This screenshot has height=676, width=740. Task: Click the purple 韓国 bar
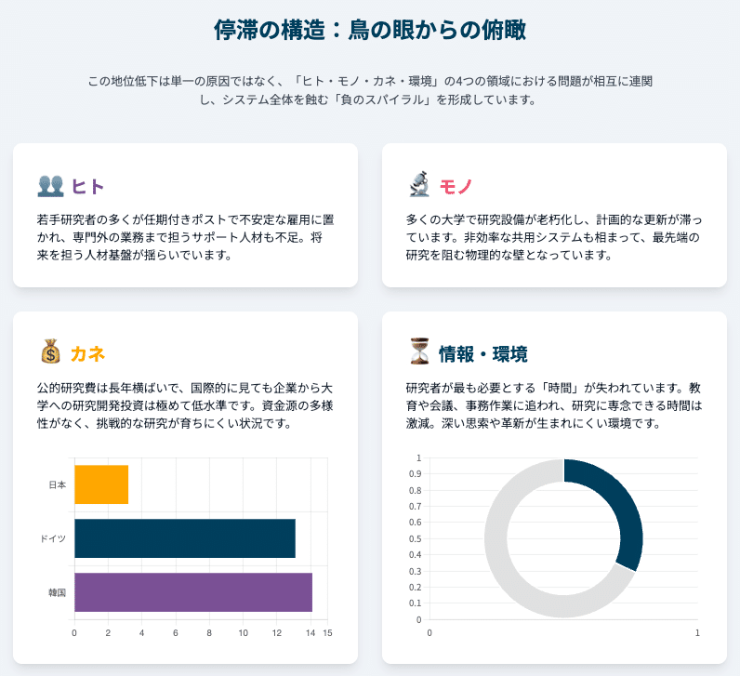click(x=193, y=592)
